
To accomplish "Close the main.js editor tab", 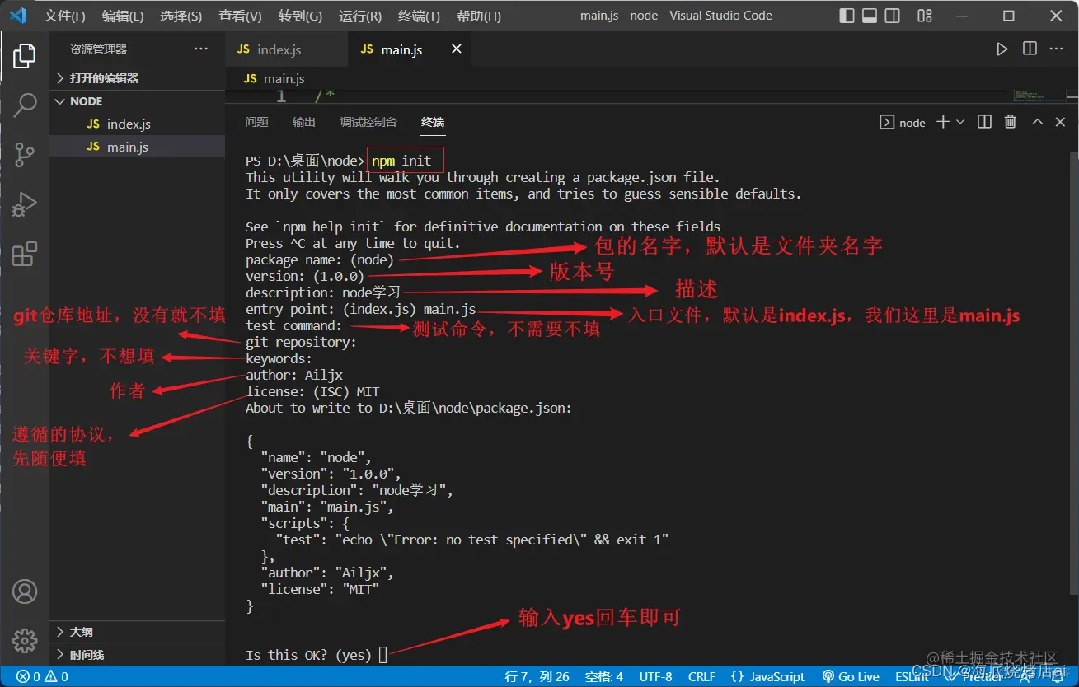I will pos(457,49).
